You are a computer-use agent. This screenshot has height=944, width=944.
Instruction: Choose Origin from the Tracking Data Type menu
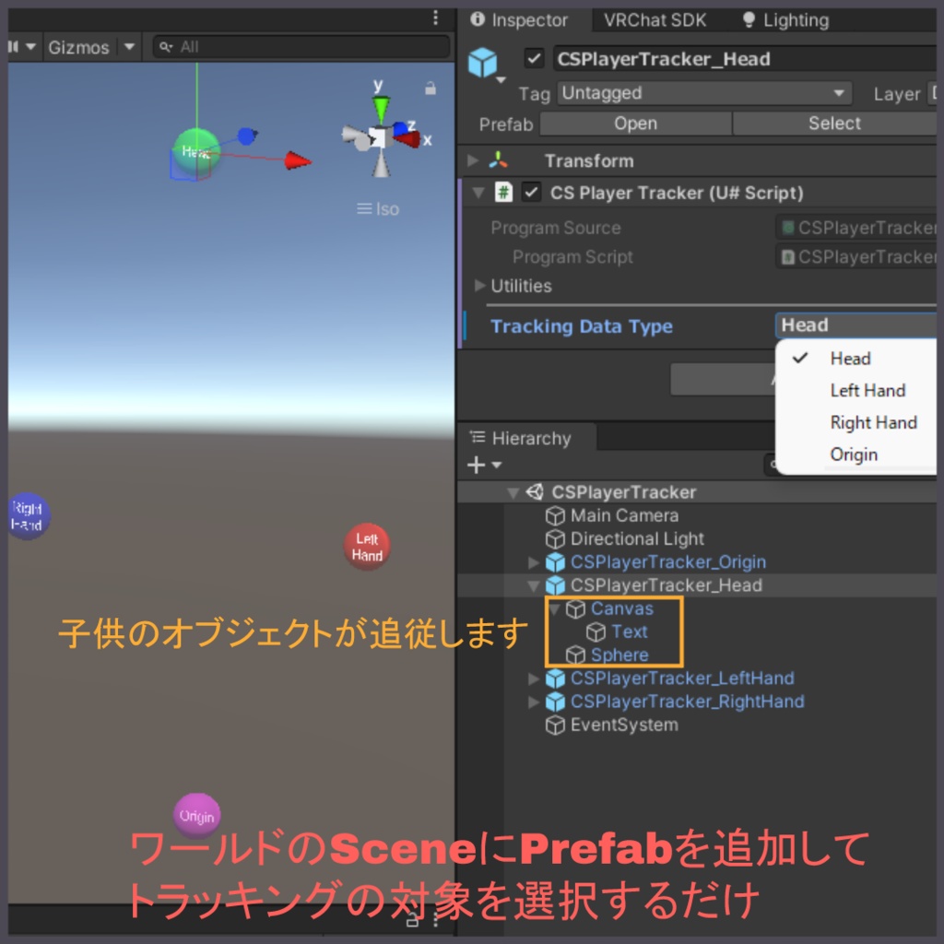tap(854, 454)
